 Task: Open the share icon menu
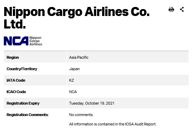point(182,9)
